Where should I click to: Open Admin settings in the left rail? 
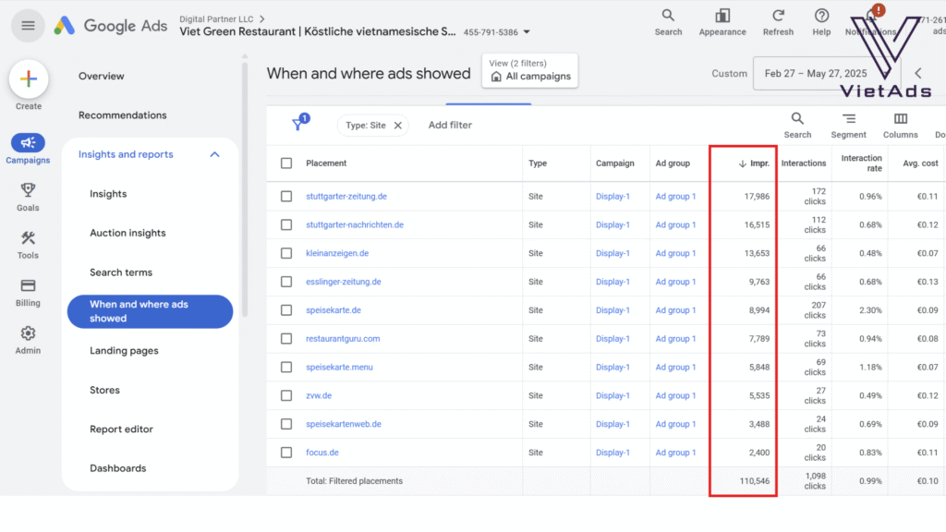[28, 340]
